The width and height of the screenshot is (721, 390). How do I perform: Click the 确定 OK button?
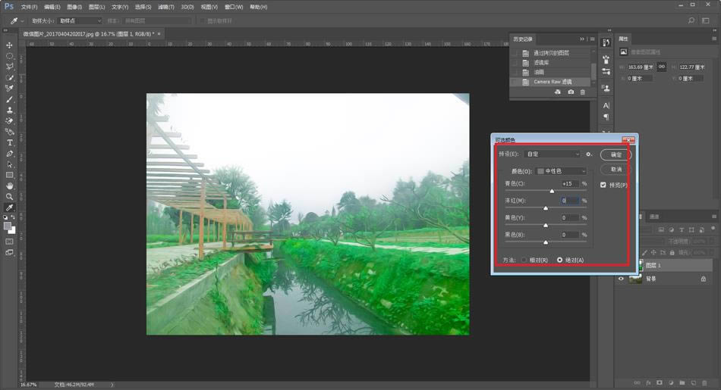click(616, 154)
